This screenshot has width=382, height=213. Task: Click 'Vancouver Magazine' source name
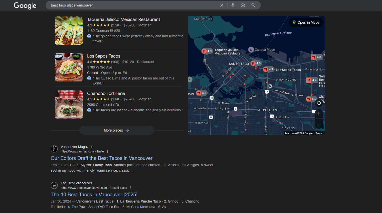(77, 147)
